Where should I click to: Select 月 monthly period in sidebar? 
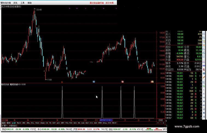click(204, 117)
